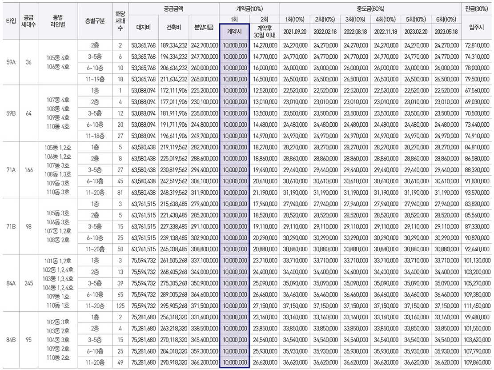Select the construction cost 189,334,232
Screen dimensions: 494x370
click(x=174, y=45)
